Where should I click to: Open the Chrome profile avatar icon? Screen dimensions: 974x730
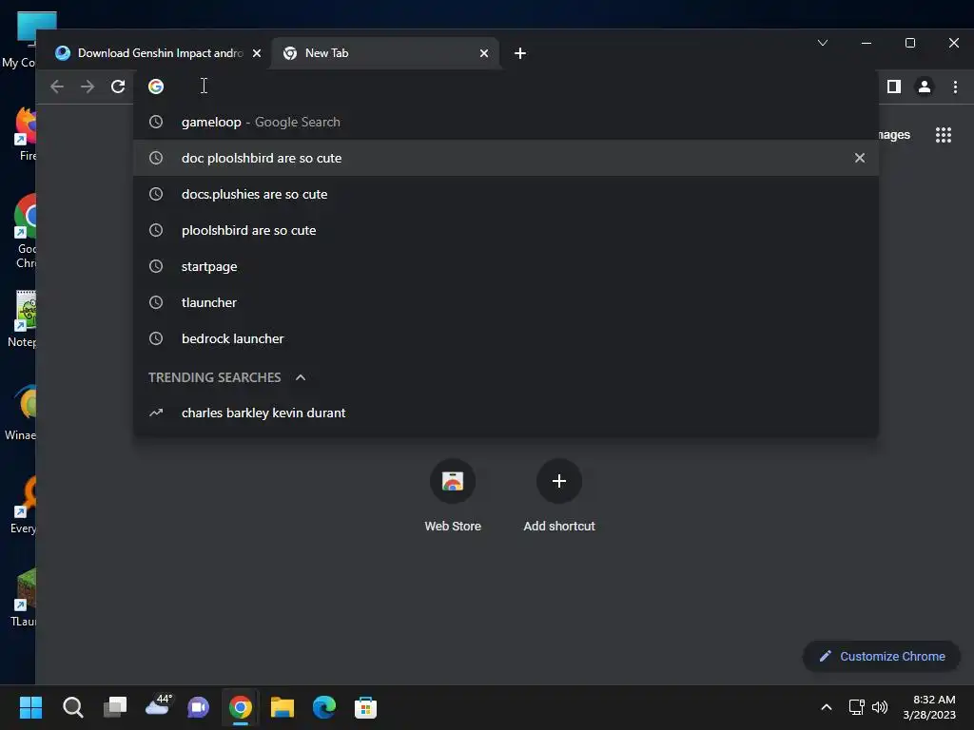pos(925,86)
